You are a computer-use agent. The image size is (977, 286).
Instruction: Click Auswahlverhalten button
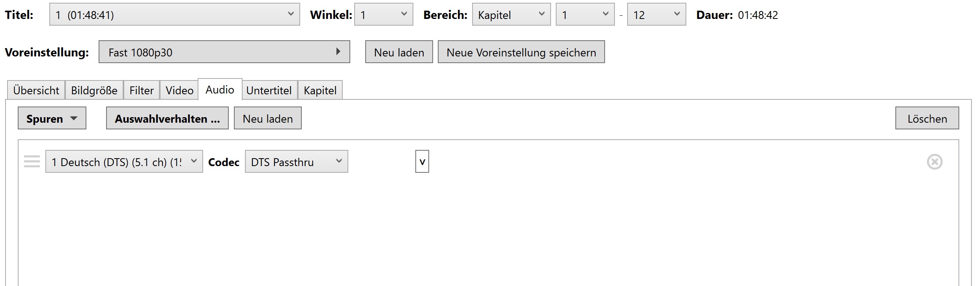coord(167,118)
